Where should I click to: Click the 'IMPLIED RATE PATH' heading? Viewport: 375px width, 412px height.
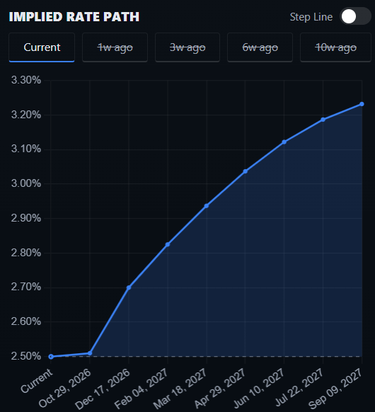coord(74,17)
